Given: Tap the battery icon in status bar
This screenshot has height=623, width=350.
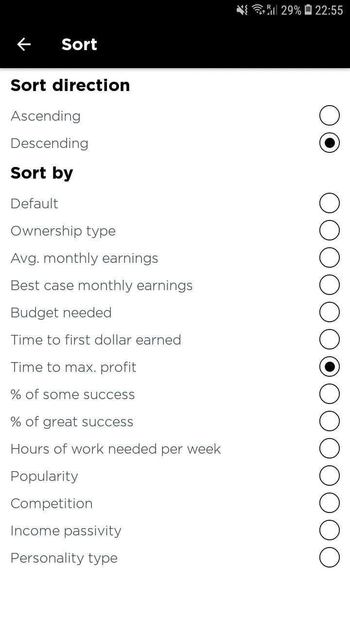Looking at the screenshot, I should (x=308, y=10).
